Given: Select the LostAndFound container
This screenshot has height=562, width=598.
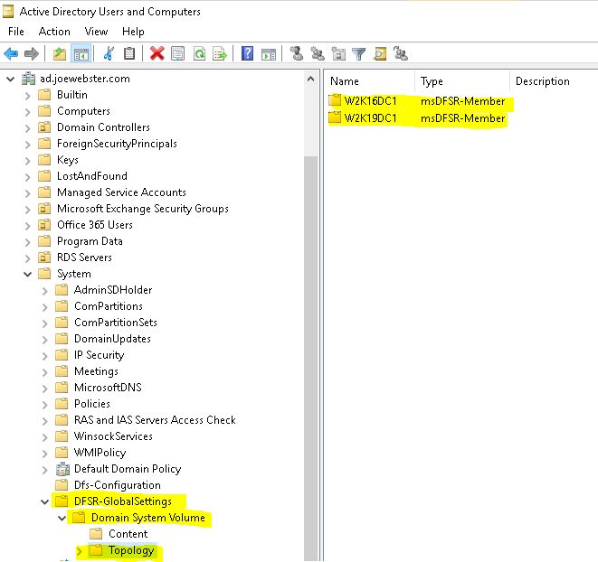Looking at the screenshot, I should pos(92,176).
